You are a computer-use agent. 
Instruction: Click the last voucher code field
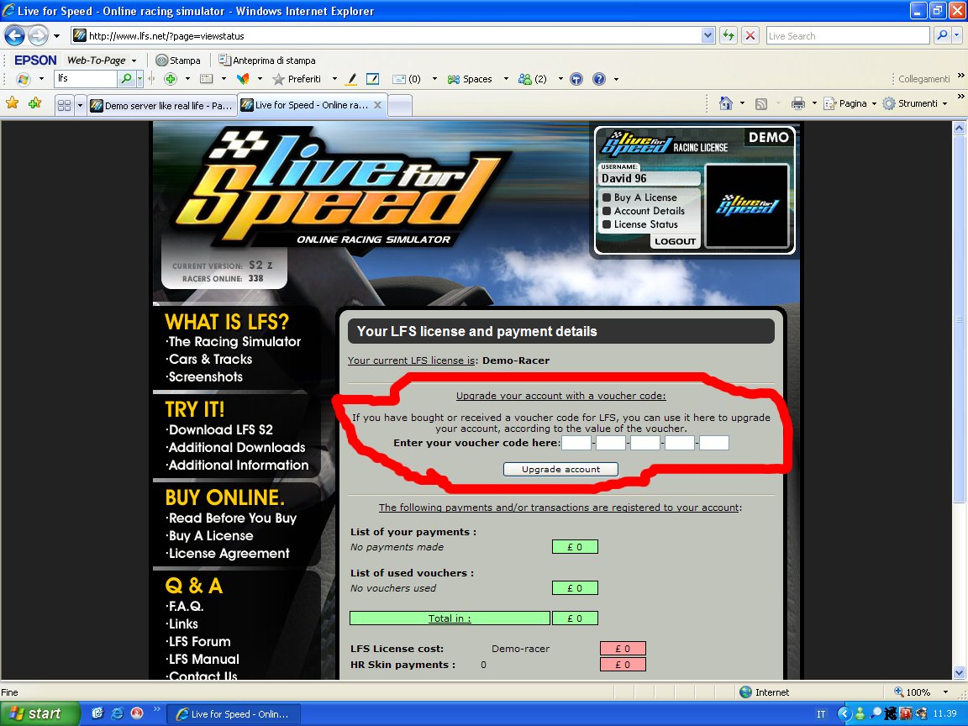(714, 443)
